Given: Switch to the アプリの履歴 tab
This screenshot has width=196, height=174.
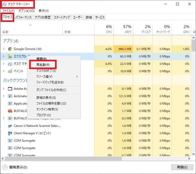Looking at the screenshot, I should click(x=43, y=17).
